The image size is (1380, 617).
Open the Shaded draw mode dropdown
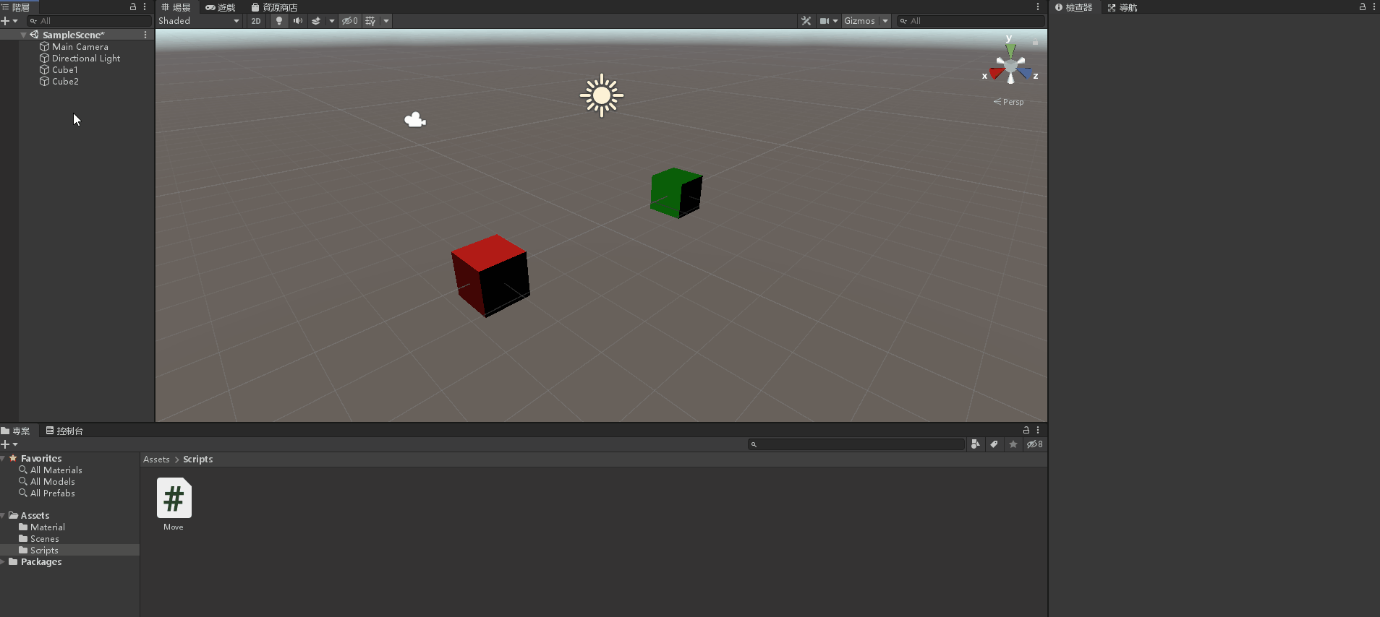click(x=199, y=21)
